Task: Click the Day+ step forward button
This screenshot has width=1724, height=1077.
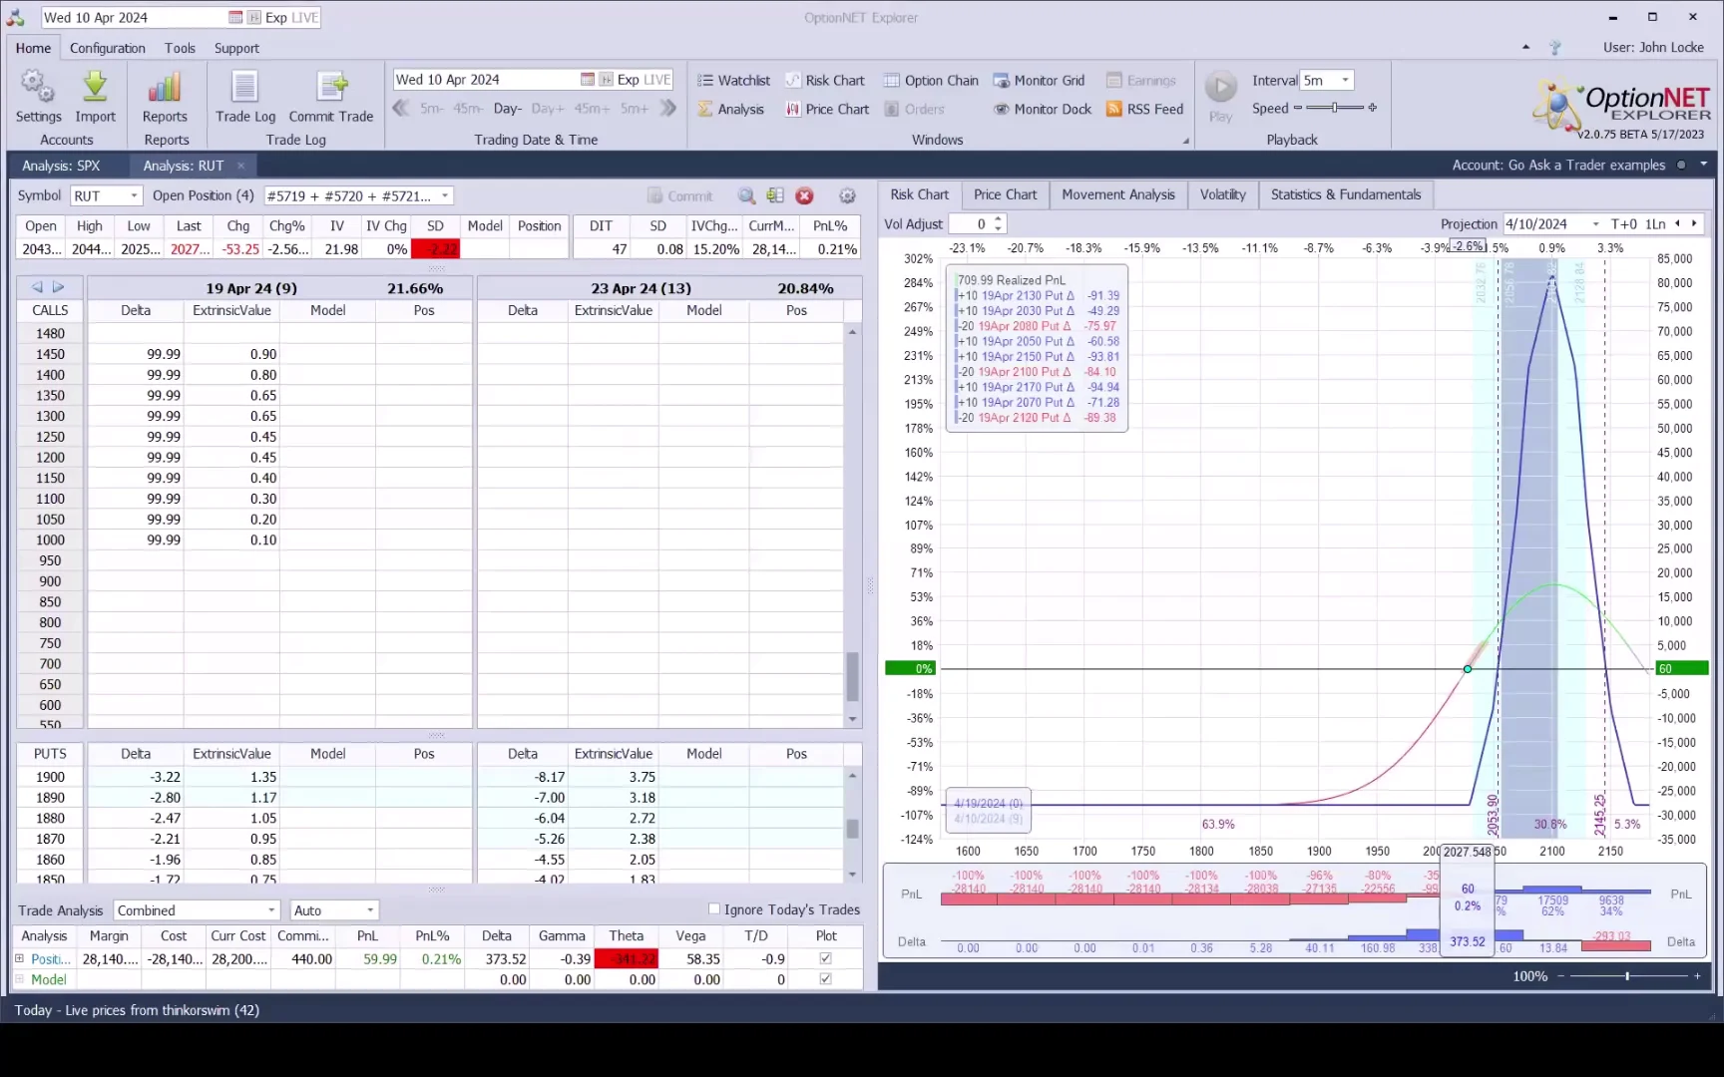Action: [548, 109]
